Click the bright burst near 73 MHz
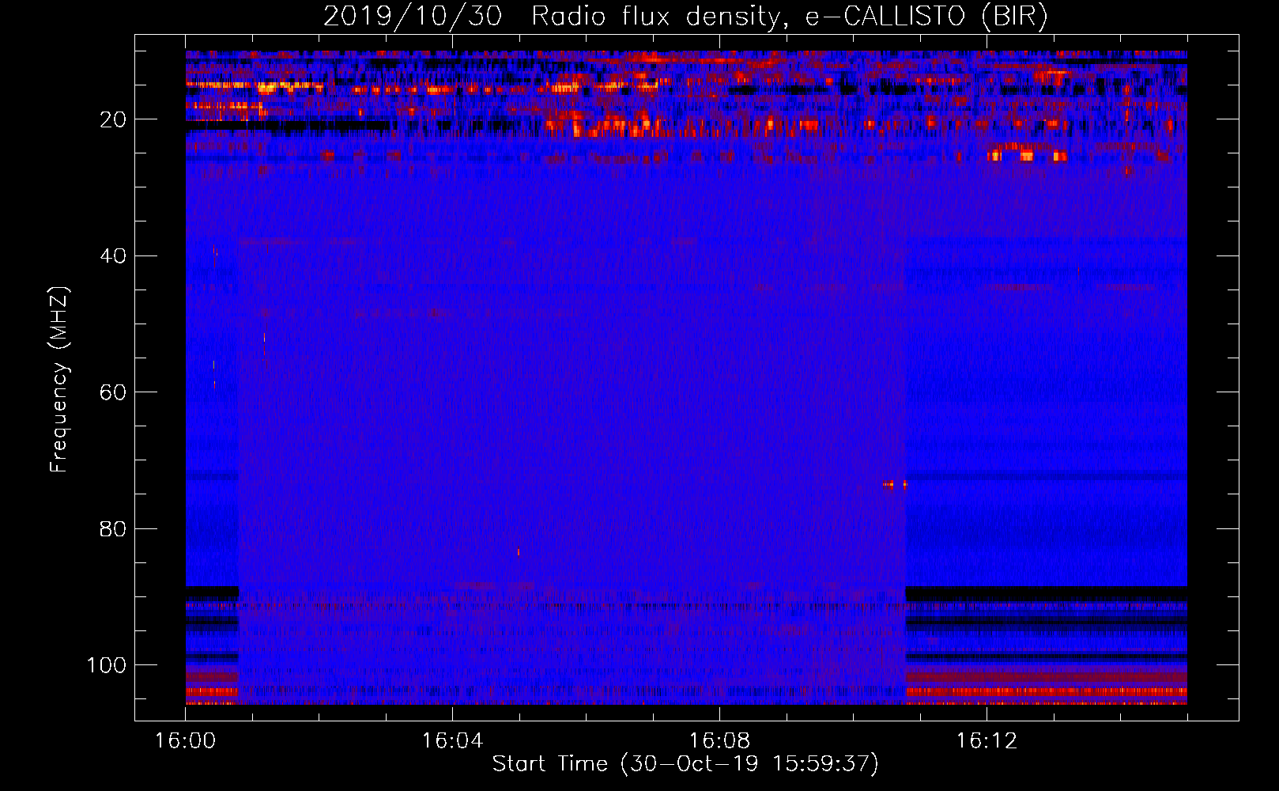 click(x=889, y=484)
